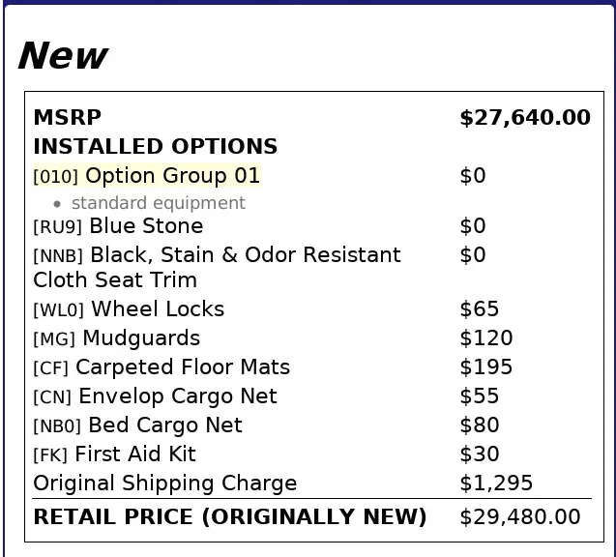Click the $120 Mudguards price
616x557 pixels.
coord(485,338)
